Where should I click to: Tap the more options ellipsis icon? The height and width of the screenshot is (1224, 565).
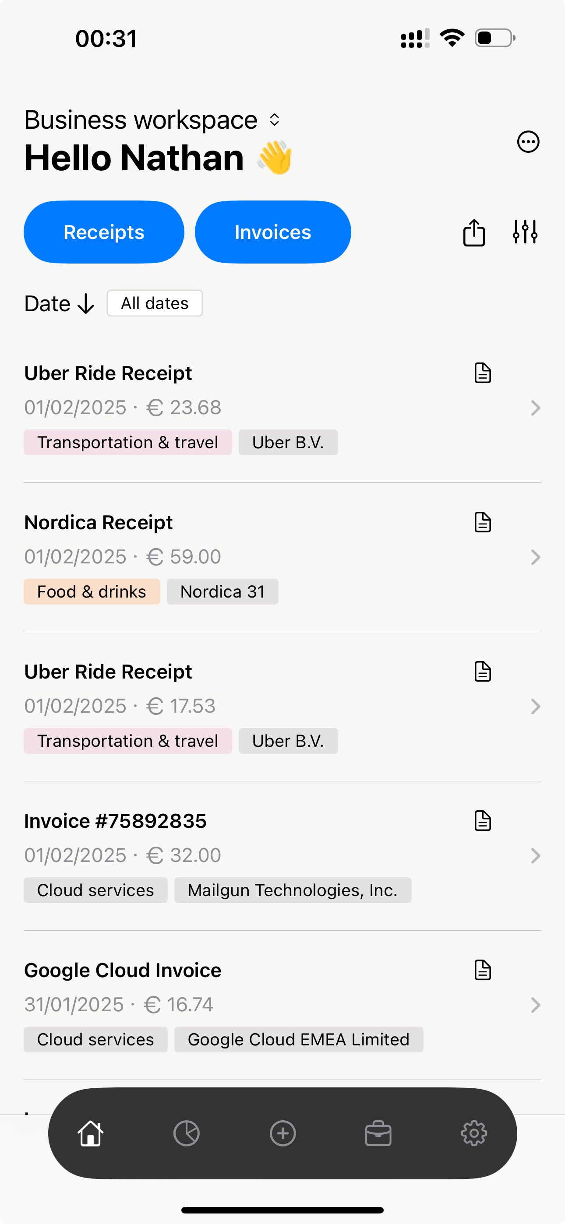click(x=528, y=141)
